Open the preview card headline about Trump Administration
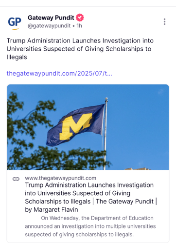176x244 pixels. pos(91,197)
